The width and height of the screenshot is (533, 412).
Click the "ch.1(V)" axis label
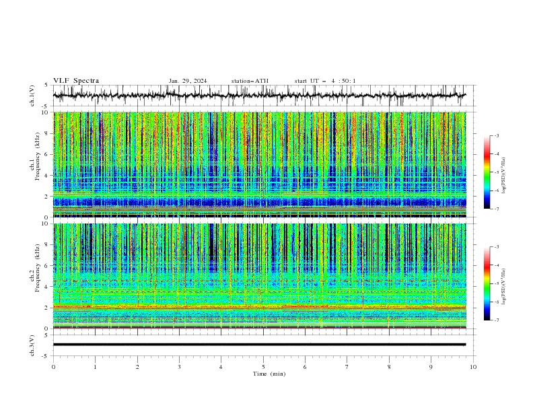(32, 96)
